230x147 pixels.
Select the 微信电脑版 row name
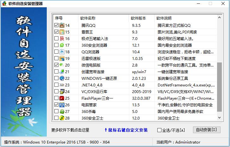(x=91, y=65)
